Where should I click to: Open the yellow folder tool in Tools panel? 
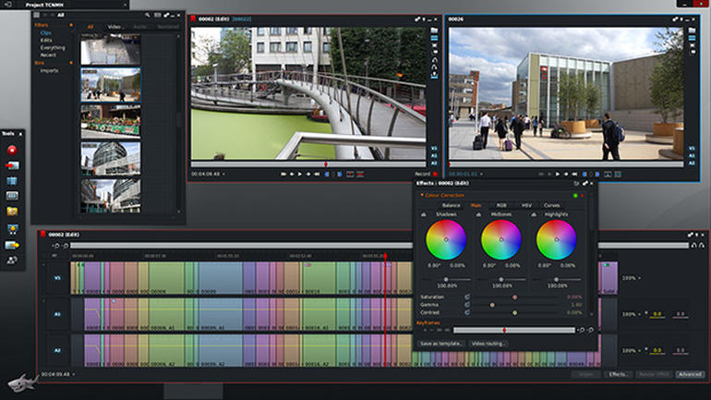(12, 212)
